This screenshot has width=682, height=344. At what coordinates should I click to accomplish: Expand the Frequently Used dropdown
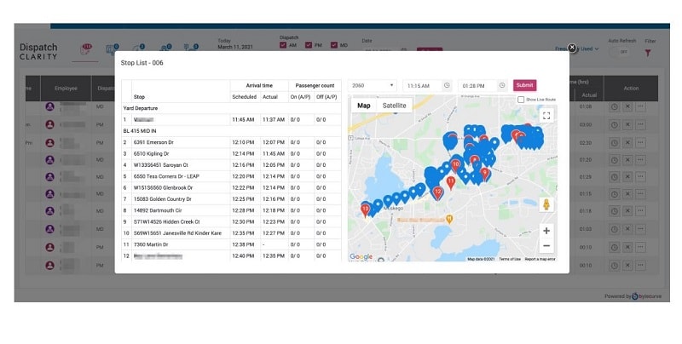[577, 49]
